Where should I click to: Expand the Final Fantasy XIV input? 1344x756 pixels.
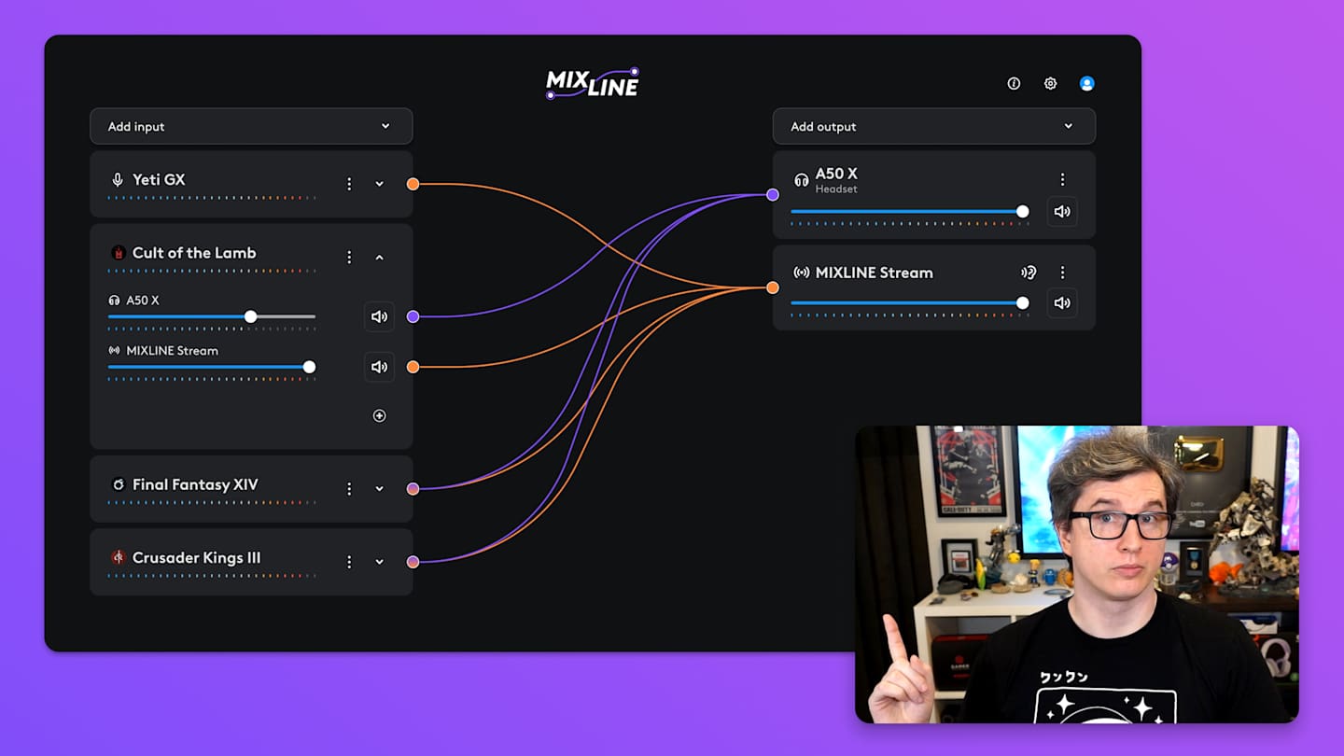coord(380,489)
